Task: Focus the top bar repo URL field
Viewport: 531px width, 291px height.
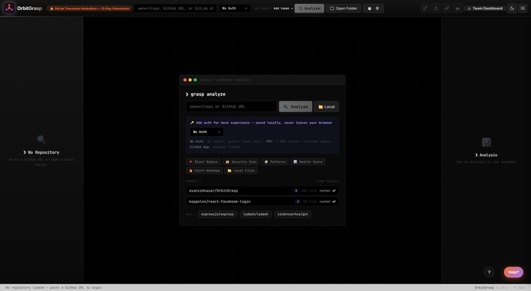Action: tap(175, 9)
